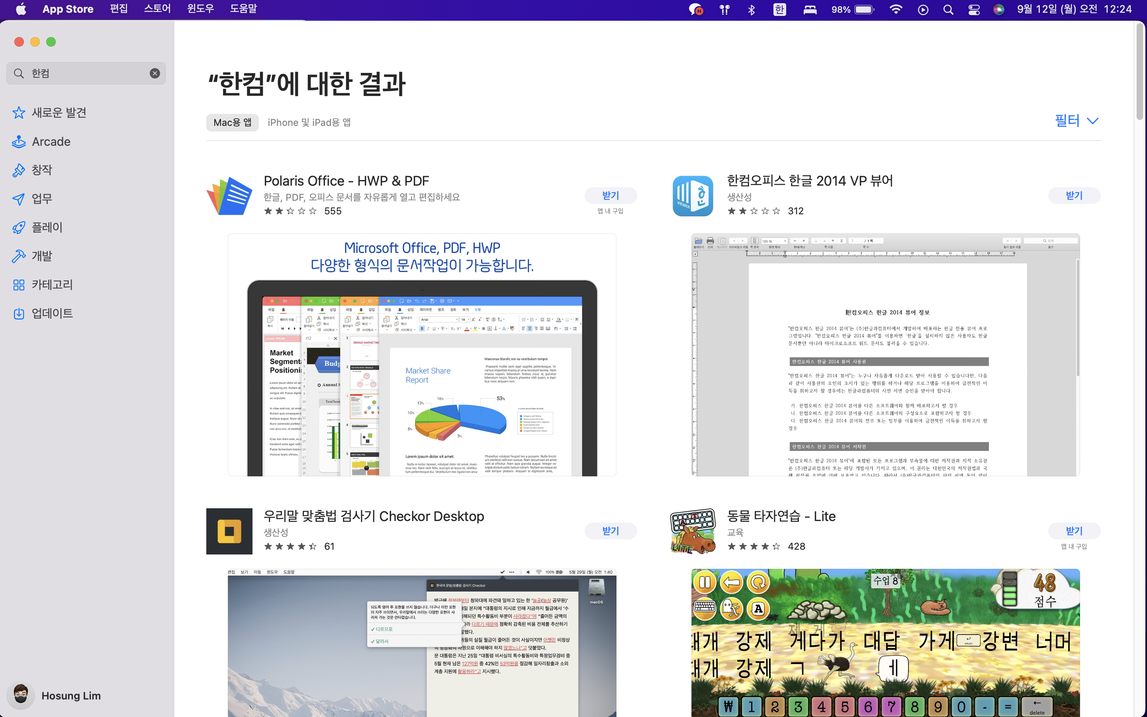Viewport: 1147px width, 717px height.
Task: Open the Checkor Desktop app icon
Action: pos(229,531)
